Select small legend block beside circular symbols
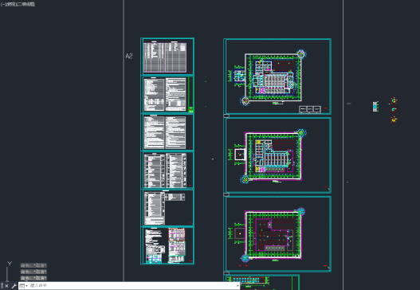This screenshot has height=290, width=420. [x=375, y=107]
